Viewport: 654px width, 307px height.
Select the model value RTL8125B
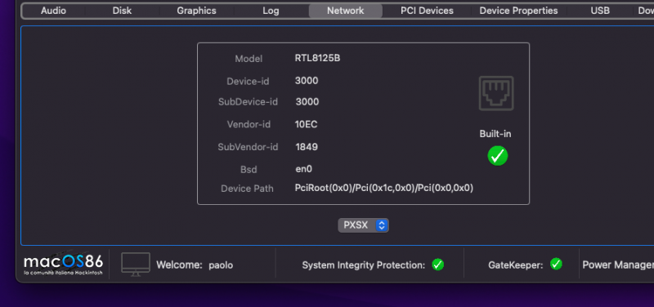tap(317, 58)
